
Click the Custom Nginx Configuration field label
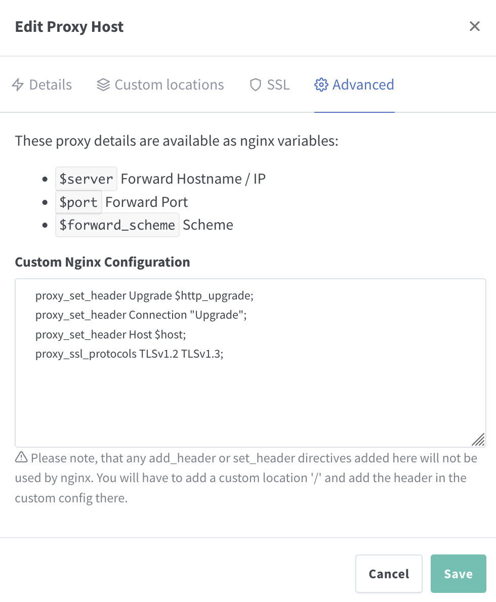click(102, 262)
